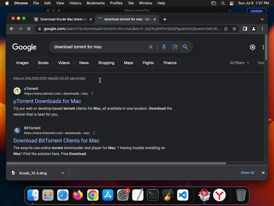Click the vertical page scrollbar
This screenshot has width=274, height=206.
(x=266, y=47)
